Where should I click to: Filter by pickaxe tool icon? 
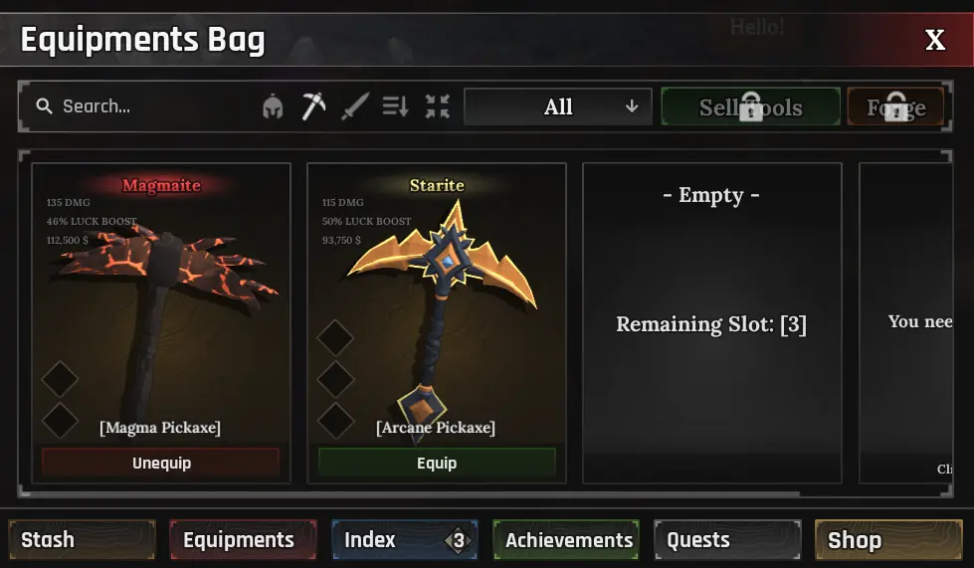pyautogui.click(x=313, y=106)
